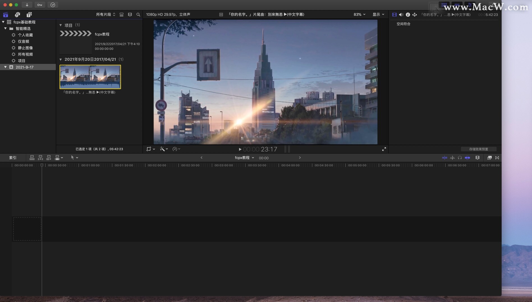Click the filmstrip icon beside the clip title
Viewport: 532px width, 302px height.
pyautogui.click(x=221, y=15)
